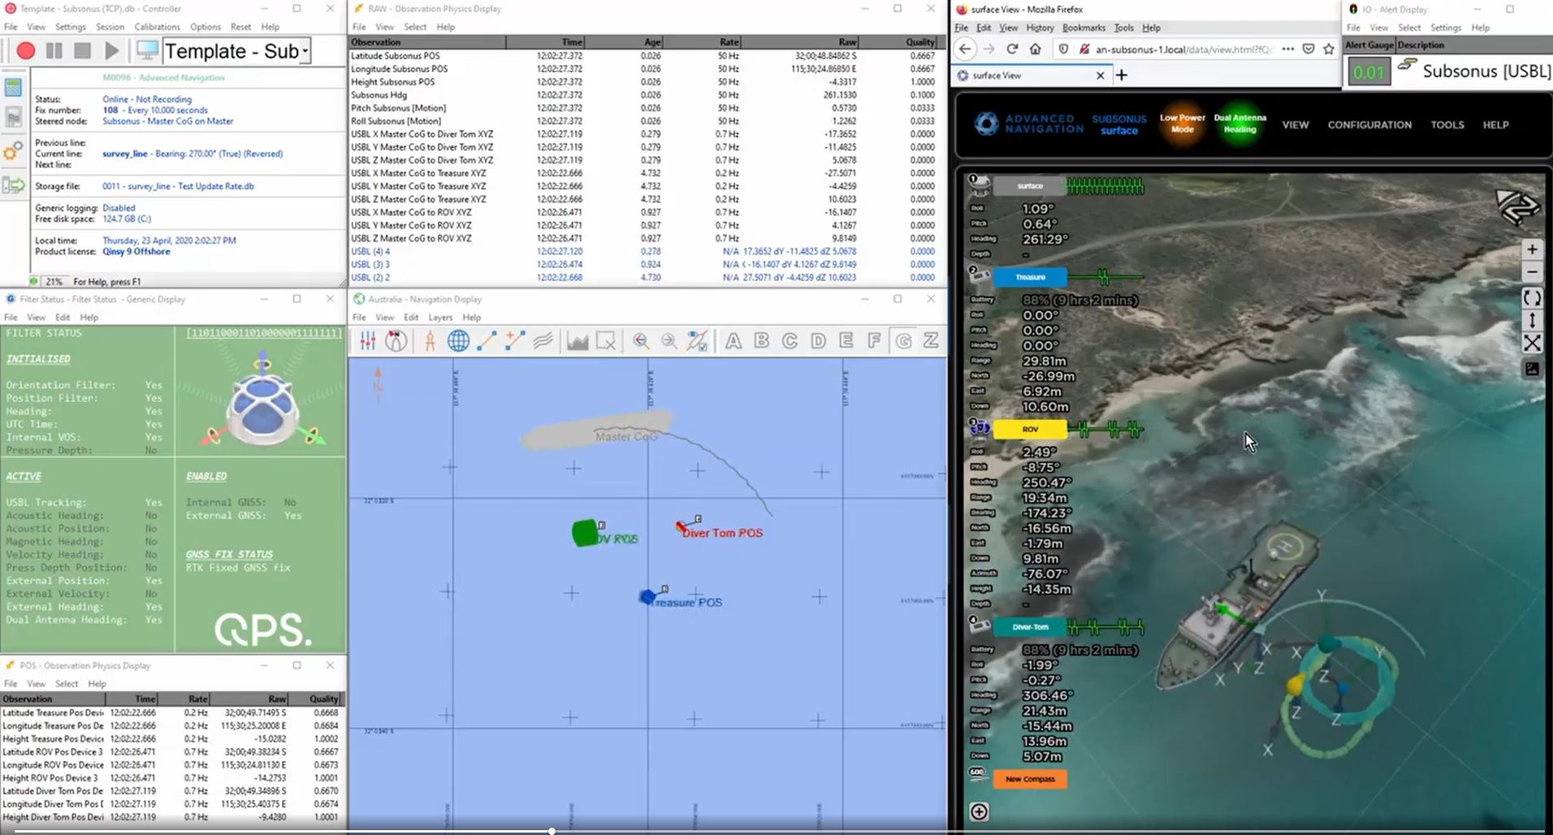Click the wavy contour lines icon

(x=543, y=341)
